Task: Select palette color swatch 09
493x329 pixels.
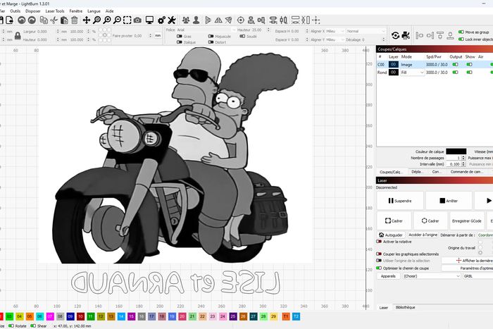Action: point(70,316)
